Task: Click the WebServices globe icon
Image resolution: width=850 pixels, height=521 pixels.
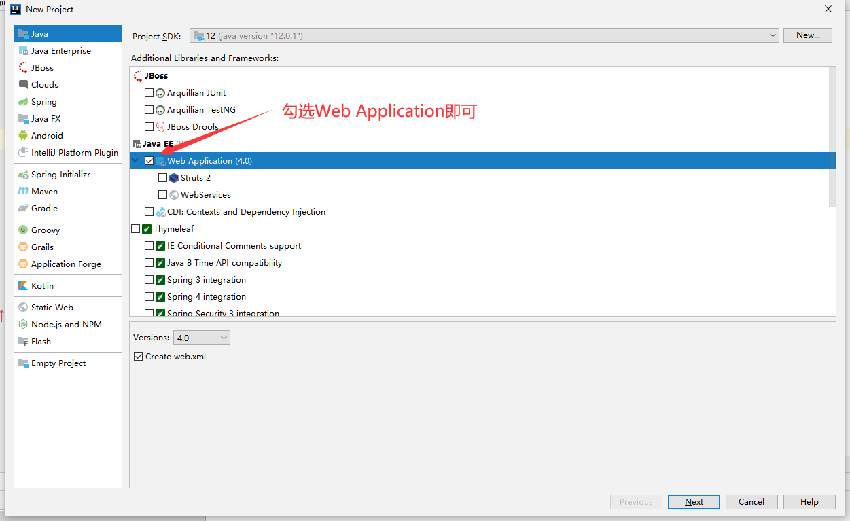Action: click(x=174, y=195)
